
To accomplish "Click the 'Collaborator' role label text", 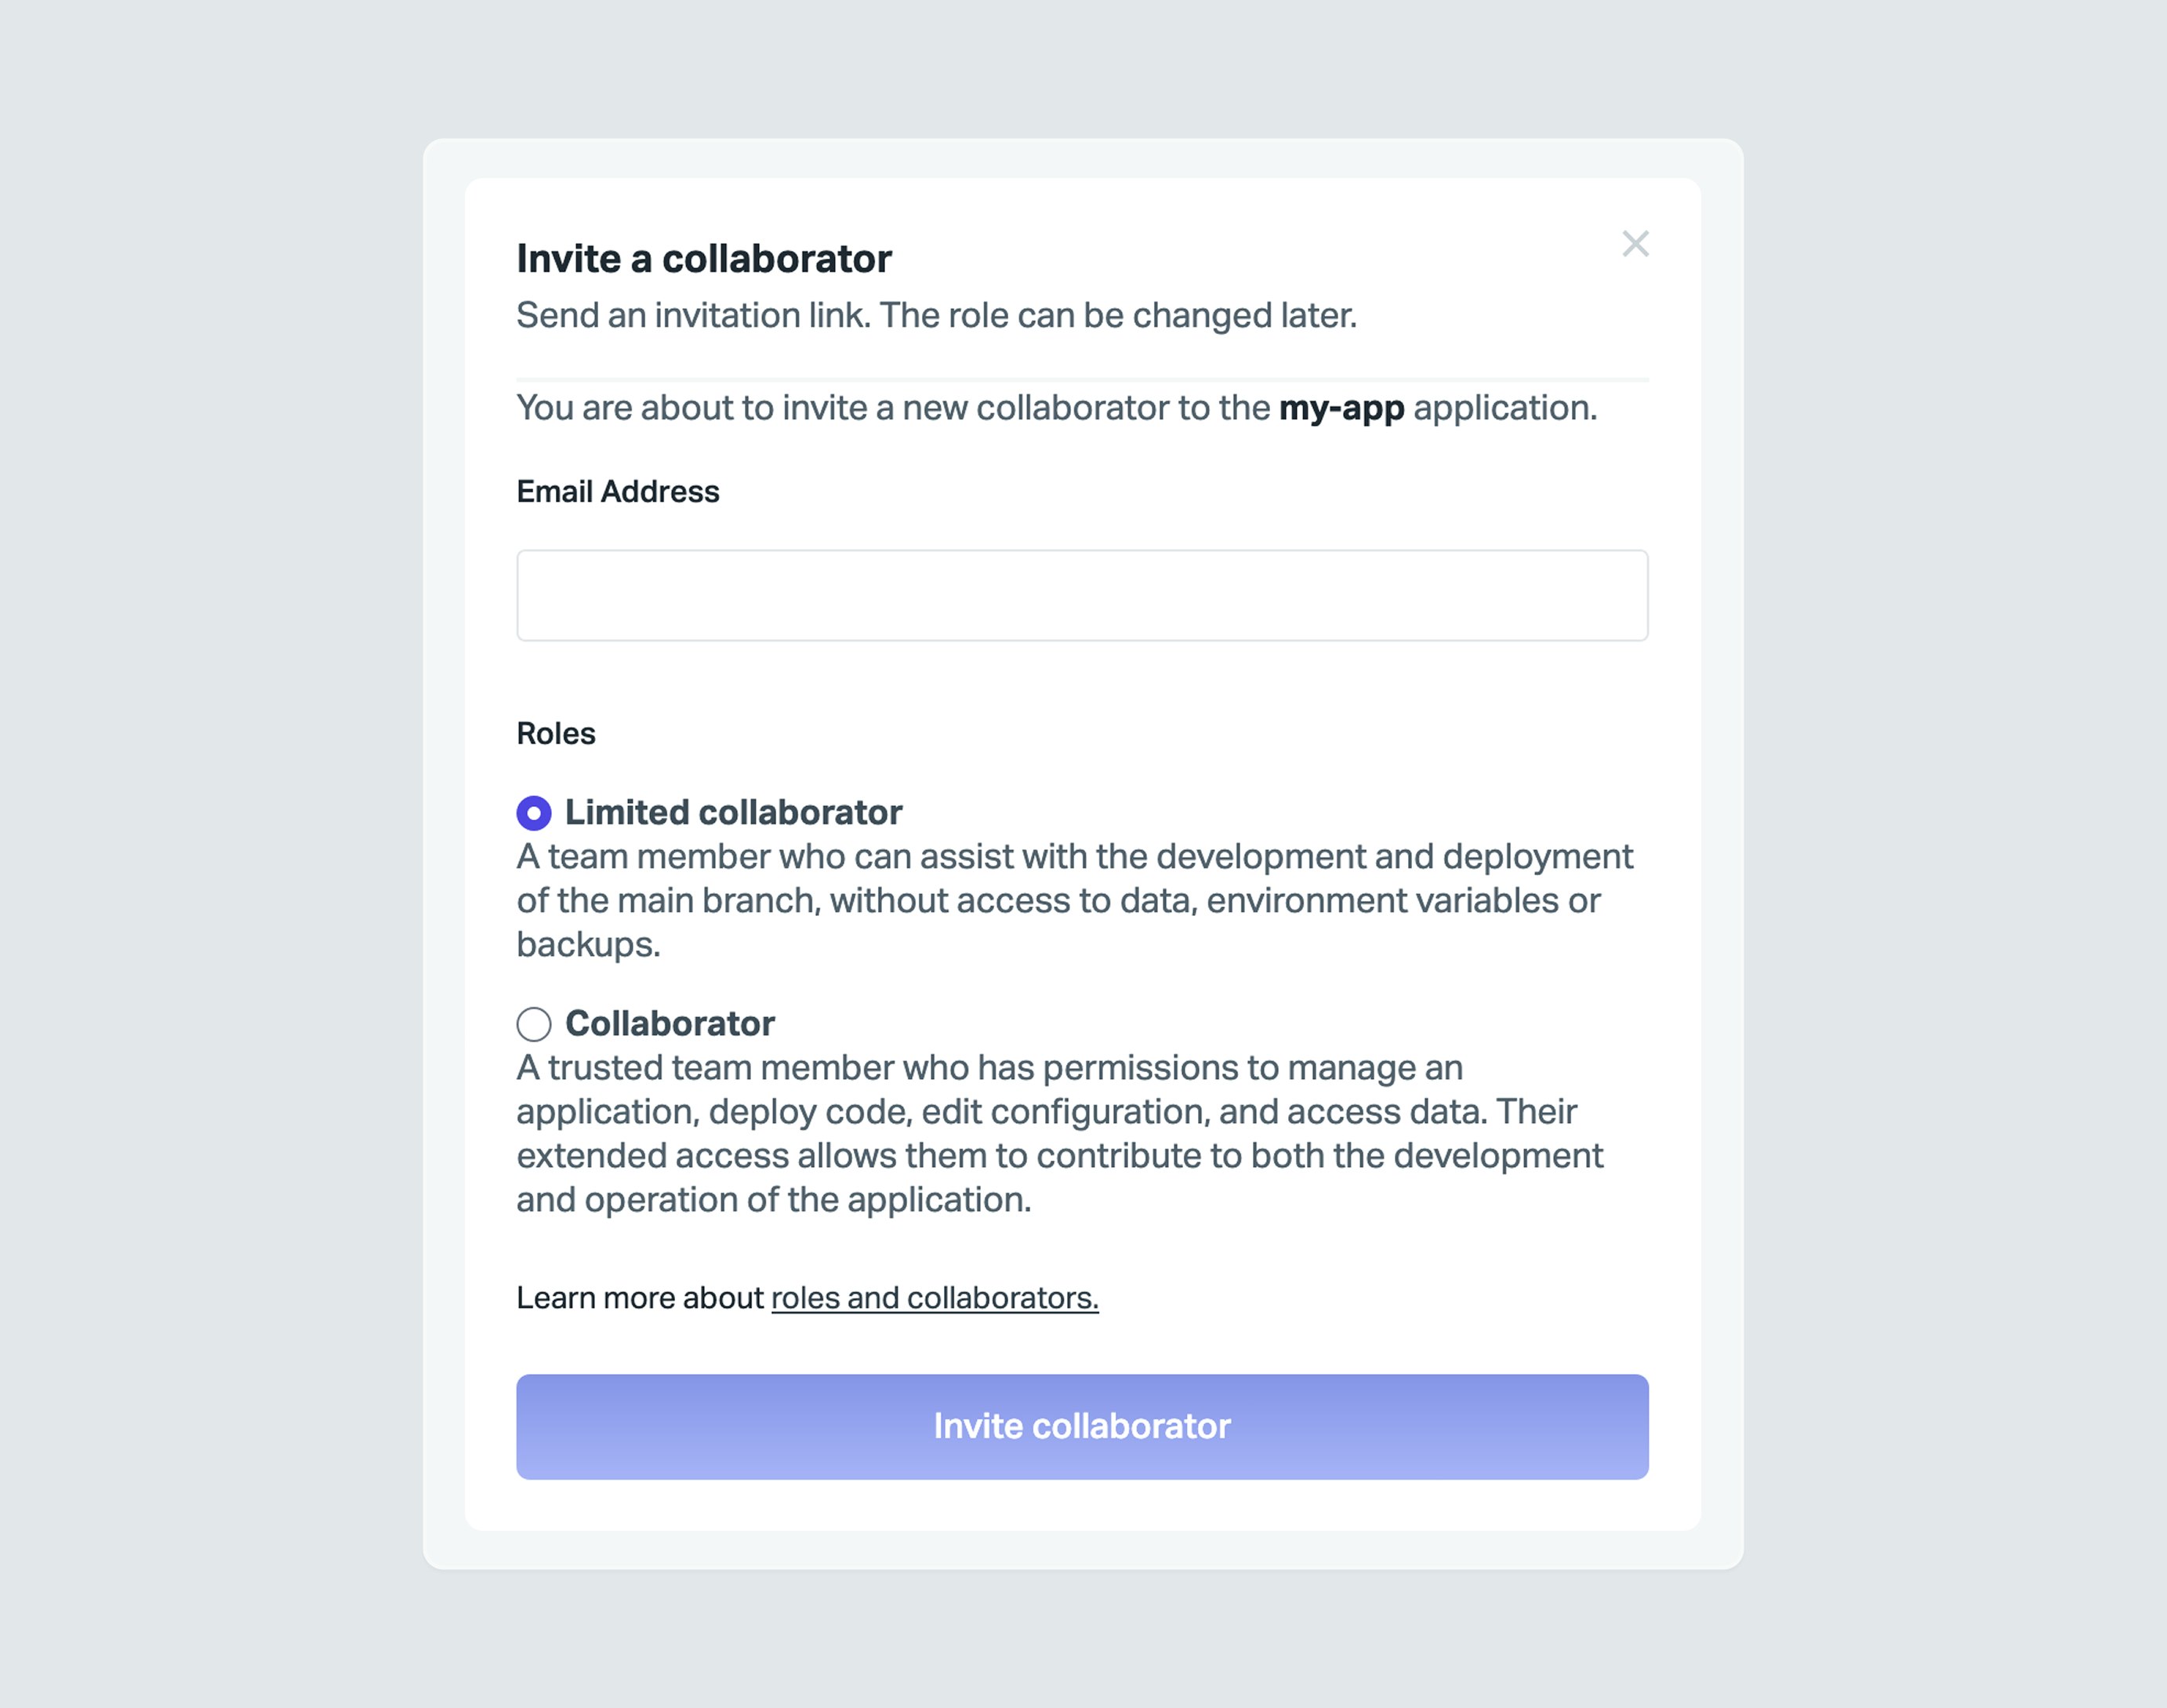I will [x=670, y=1023].
